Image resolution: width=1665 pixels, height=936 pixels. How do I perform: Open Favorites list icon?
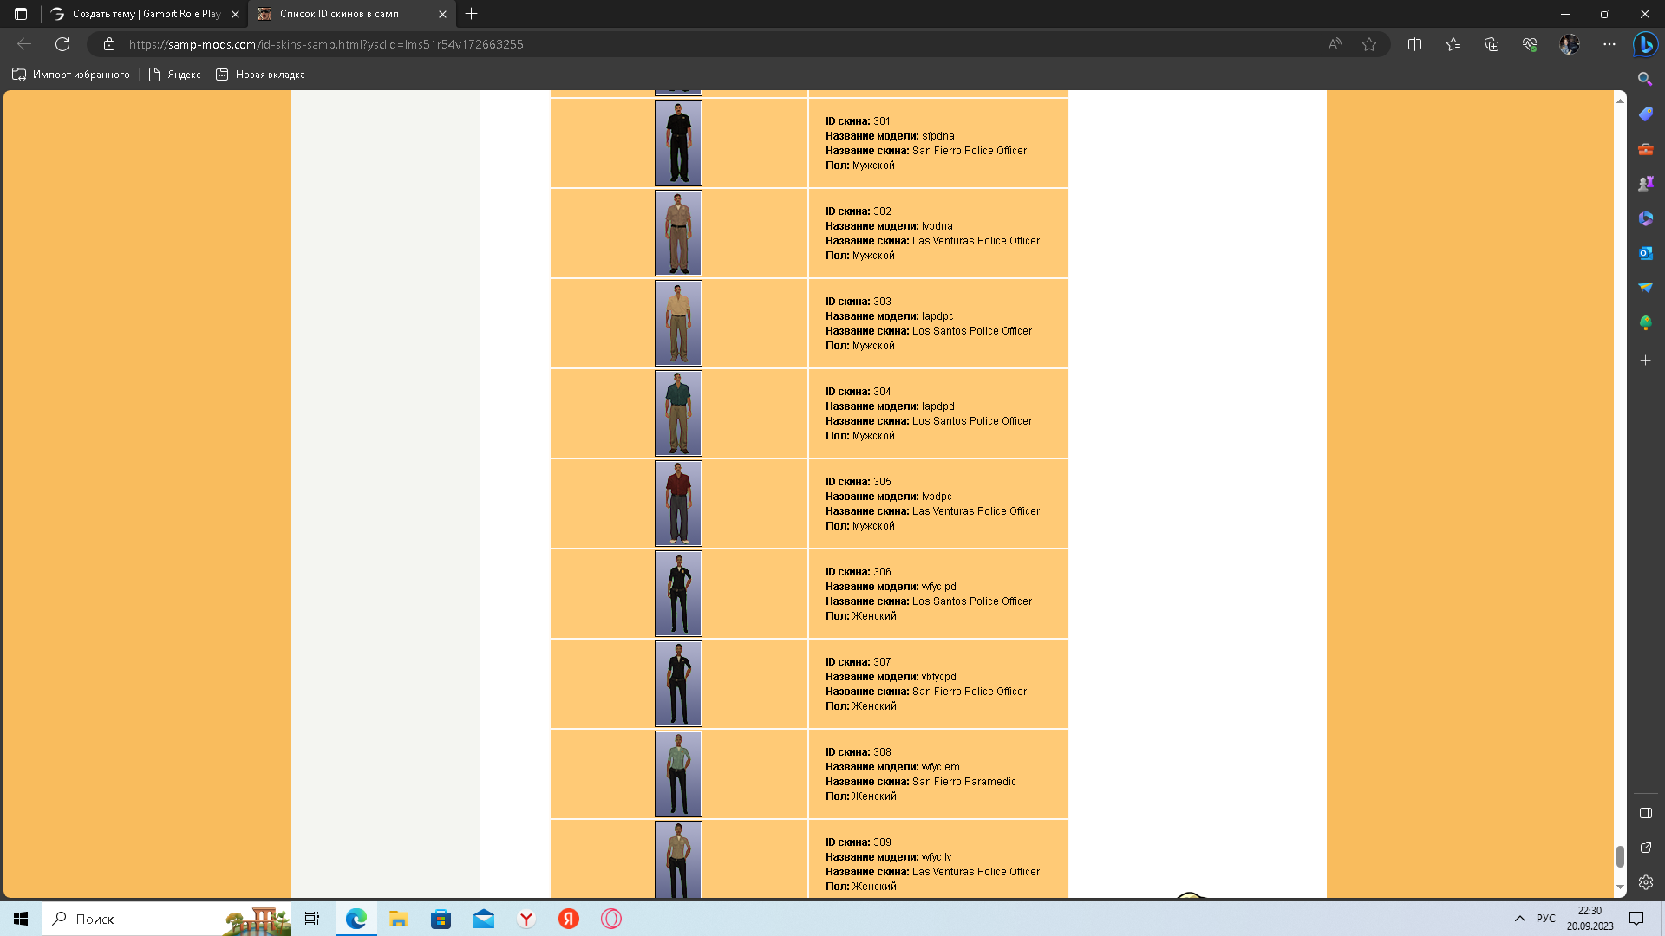click(1453, 44)
